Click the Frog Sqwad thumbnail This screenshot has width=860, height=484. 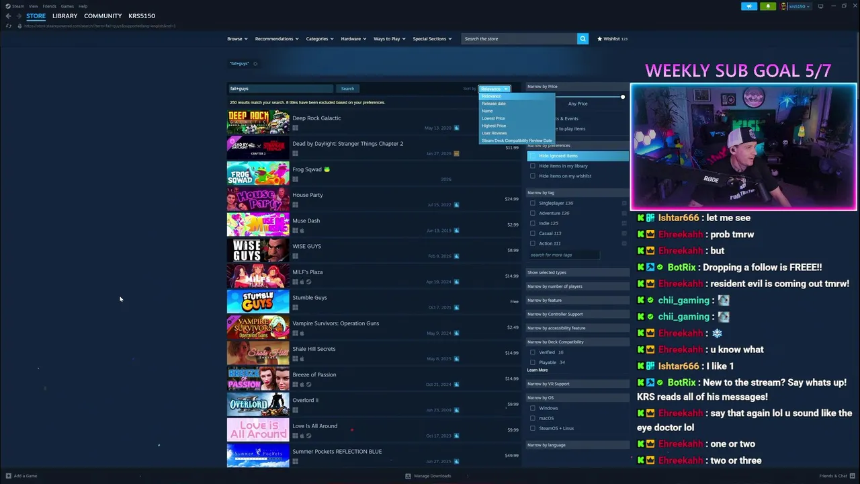click(x=258, y=173)
